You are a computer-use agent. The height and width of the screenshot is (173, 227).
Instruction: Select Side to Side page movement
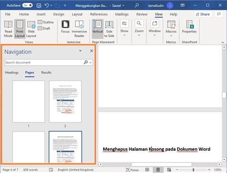[x=109, y=29]
